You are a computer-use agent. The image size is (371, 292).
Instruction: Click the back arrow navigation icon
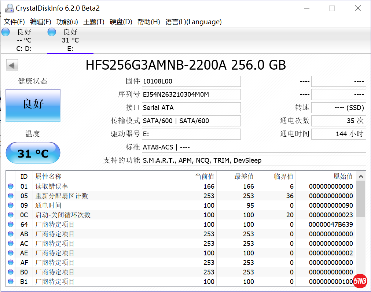click(x=12, y=65)
